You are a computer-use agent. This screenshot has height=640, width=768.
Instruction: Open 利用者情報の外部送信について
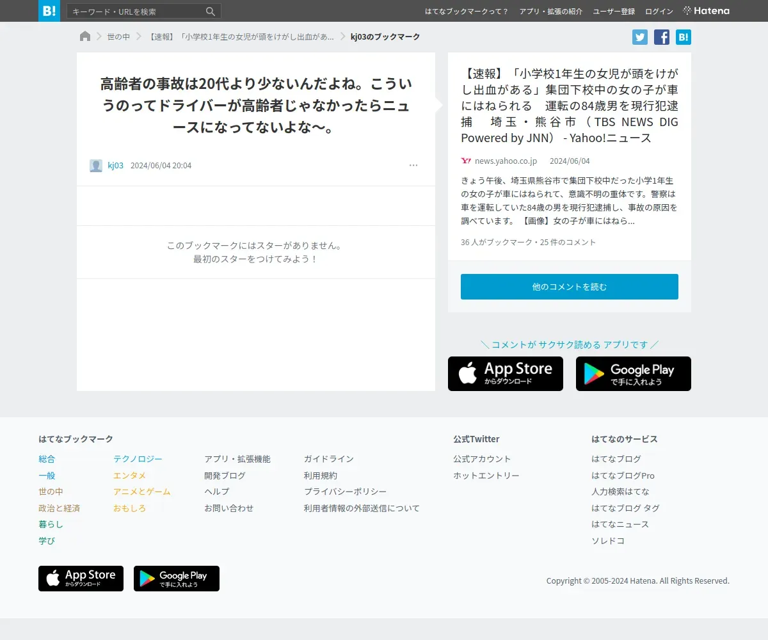coord(362,508)
